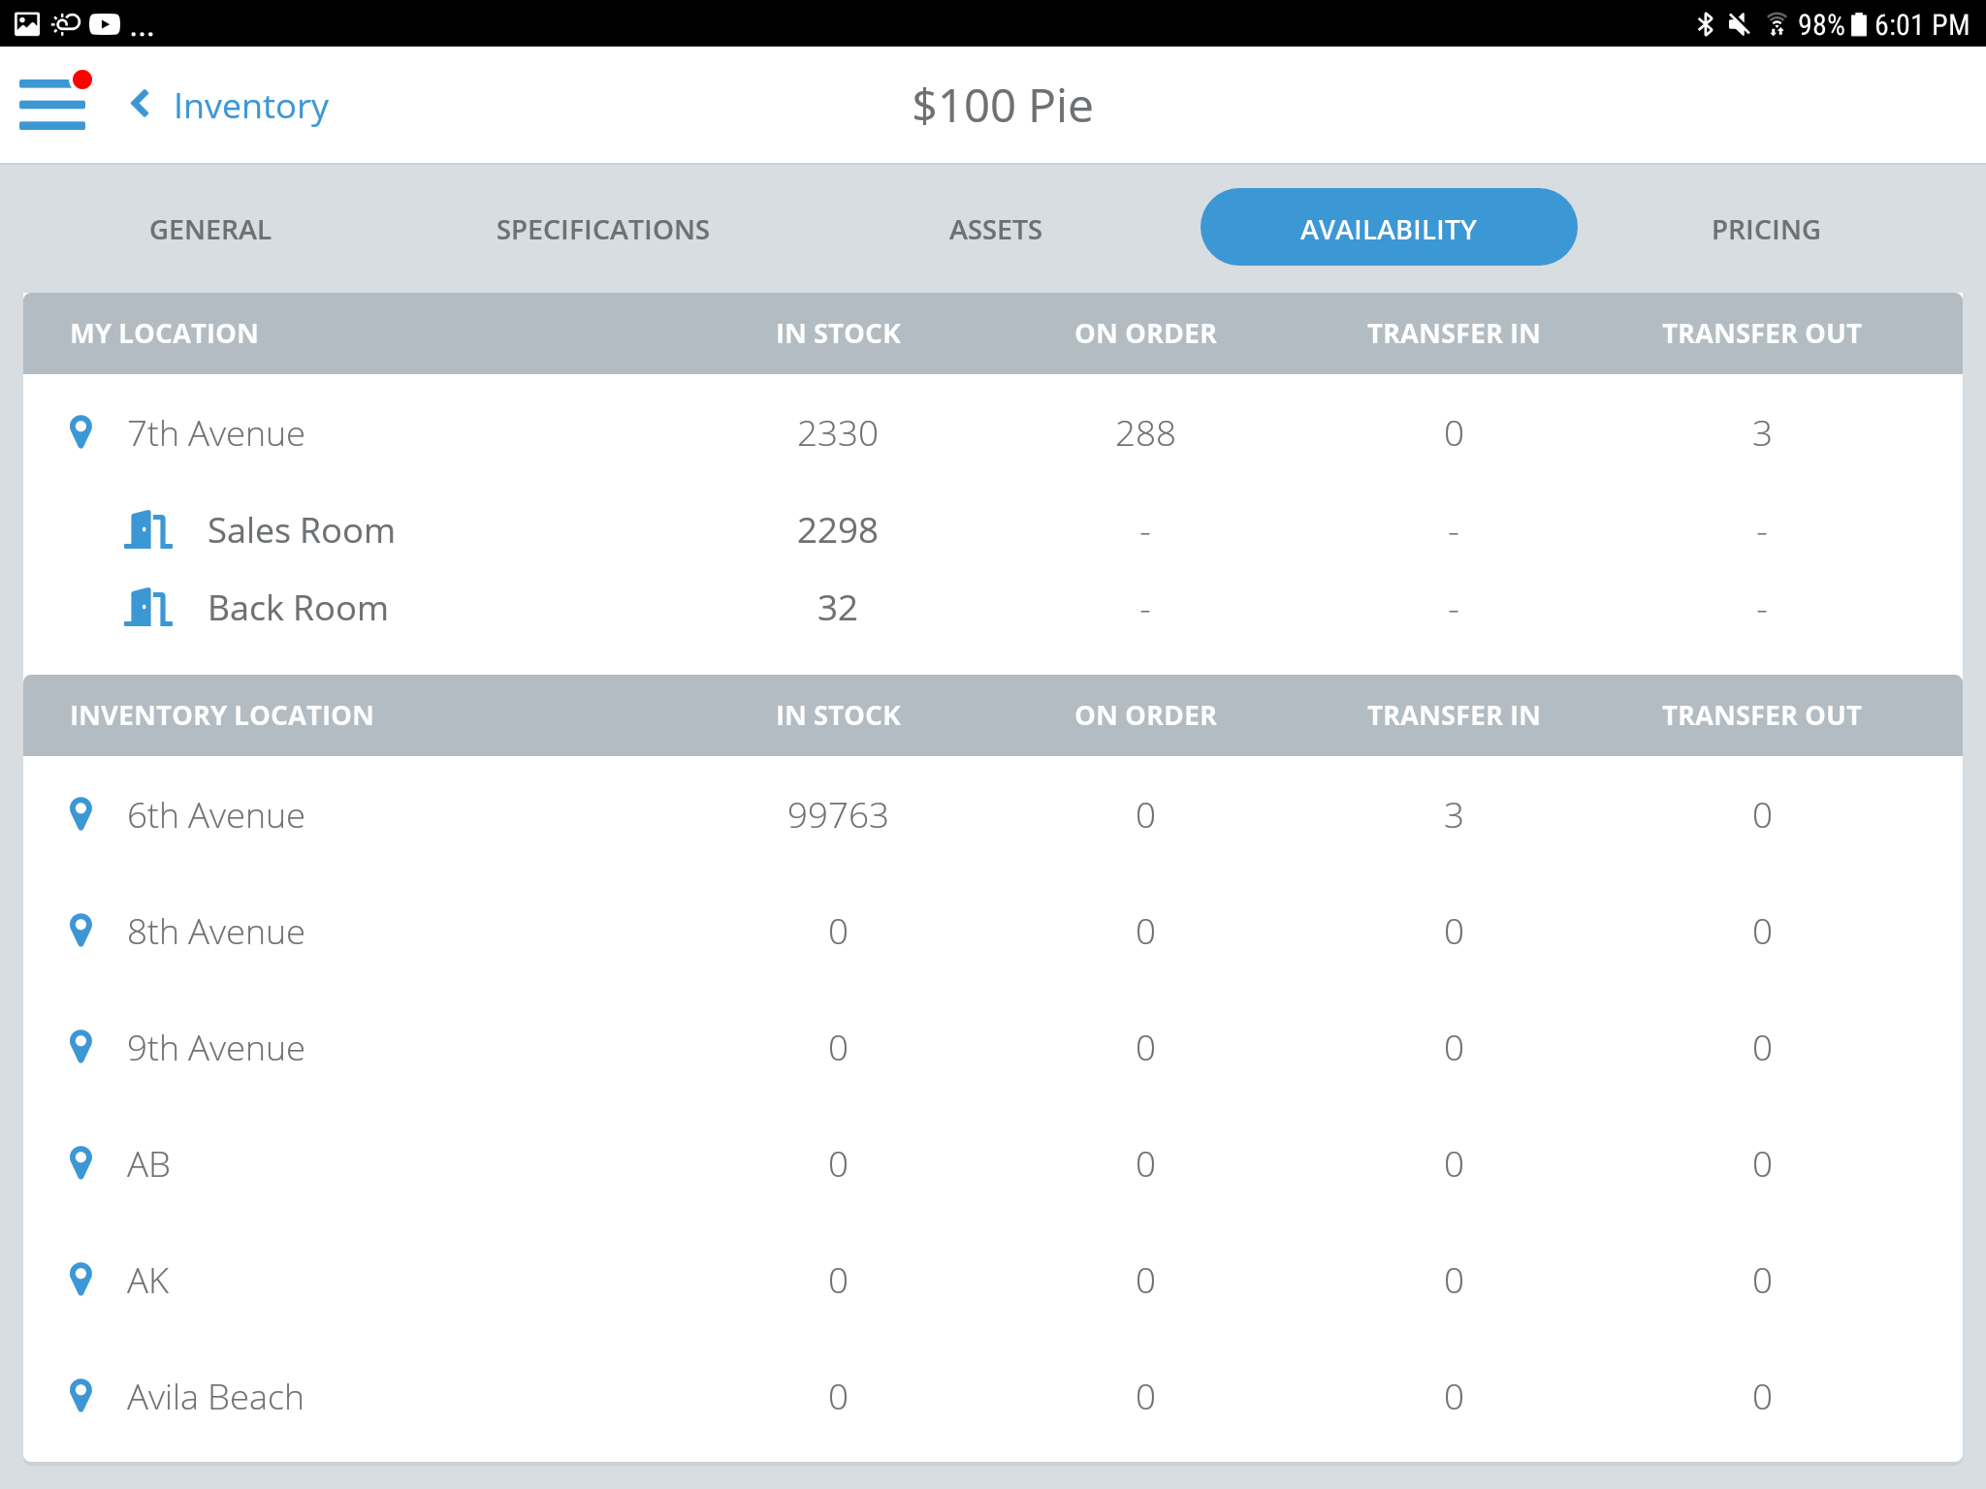Click the location pin beside 6th Avenue
Image resolution: width=1986 pixels, height=1489 pixels.
coord(81,814)
